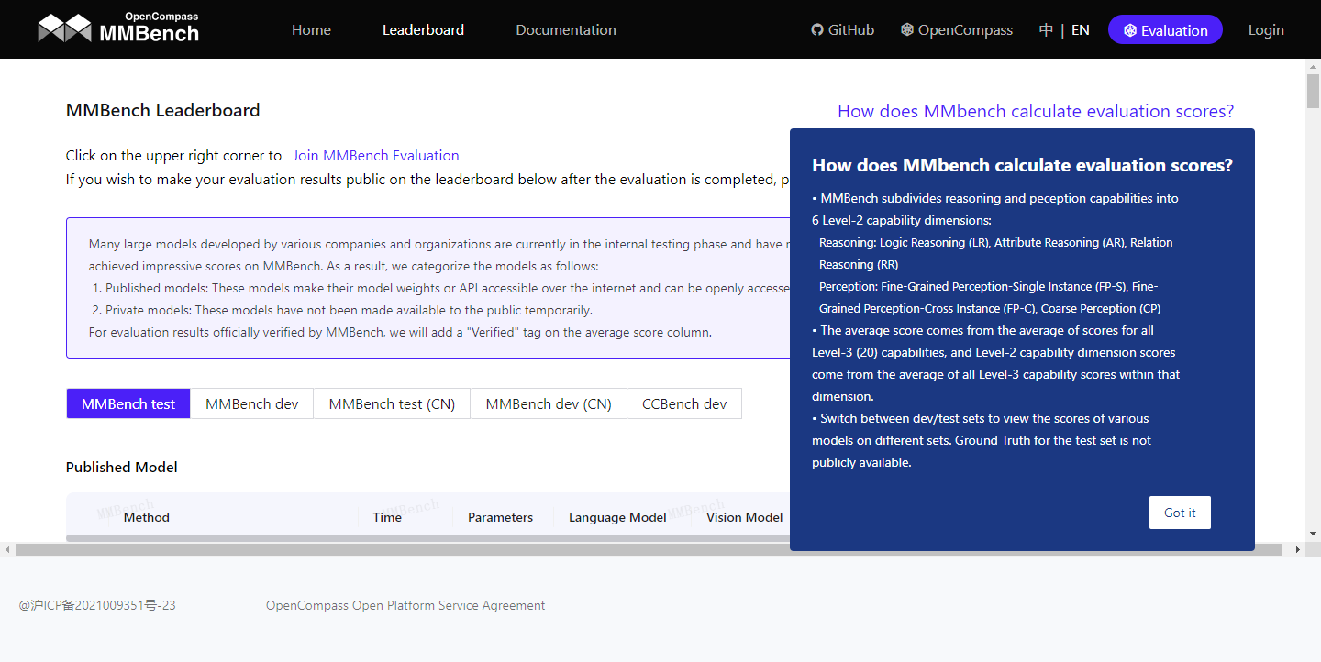Open the Leaderboard nav item
Image resolution: width=1321 pixels, height=662 pixels.
(423, 29)
